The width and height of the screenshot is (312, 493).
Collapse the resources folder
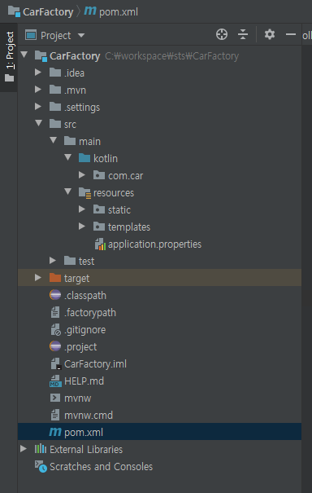[x=67, y=191]
